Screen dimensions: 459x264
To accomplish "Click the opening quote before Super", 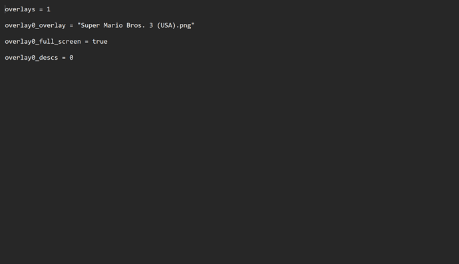I will click(78, 25).
